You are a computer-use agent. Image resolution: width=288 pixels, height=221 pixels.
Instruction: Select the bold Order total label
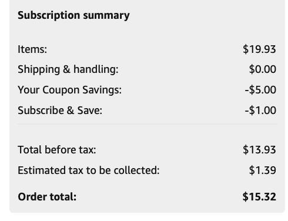pos(47,197)
